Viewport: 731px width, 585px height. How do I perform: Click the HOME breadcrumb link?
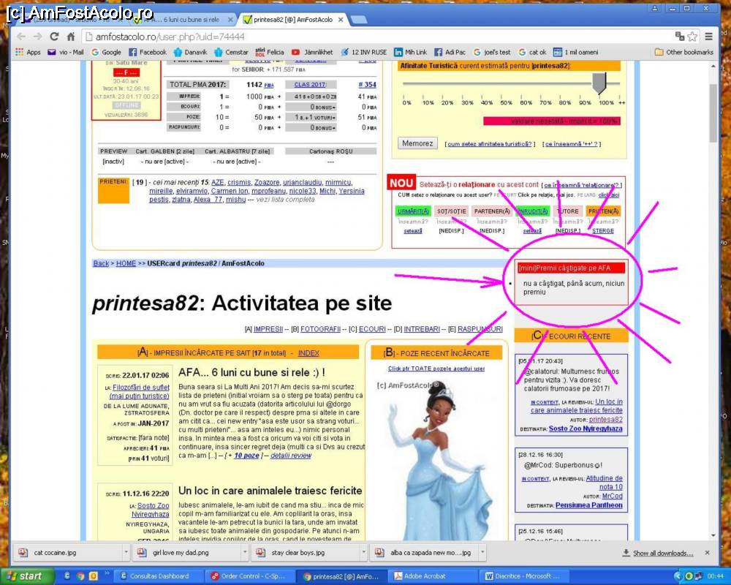tap(126, 263)
